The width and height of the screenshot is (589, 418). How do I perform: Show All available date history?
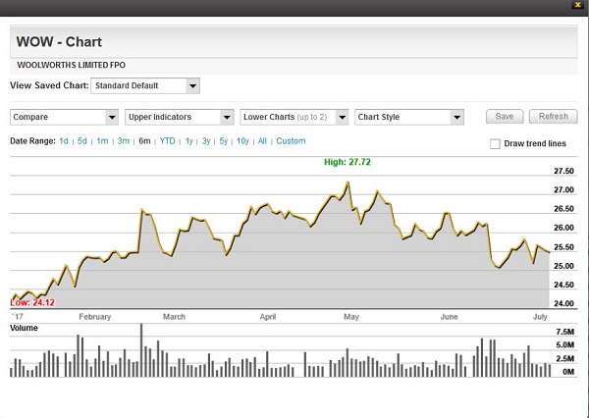pyautogui.click(x=262, y=141)
